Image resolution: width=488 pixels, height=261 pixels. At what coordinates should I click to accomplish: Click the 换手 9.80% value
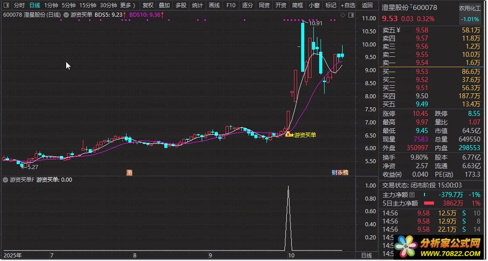click(419, 157)
